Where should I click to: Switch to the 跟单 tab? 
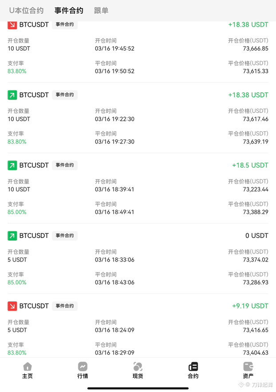coord(101,11)
